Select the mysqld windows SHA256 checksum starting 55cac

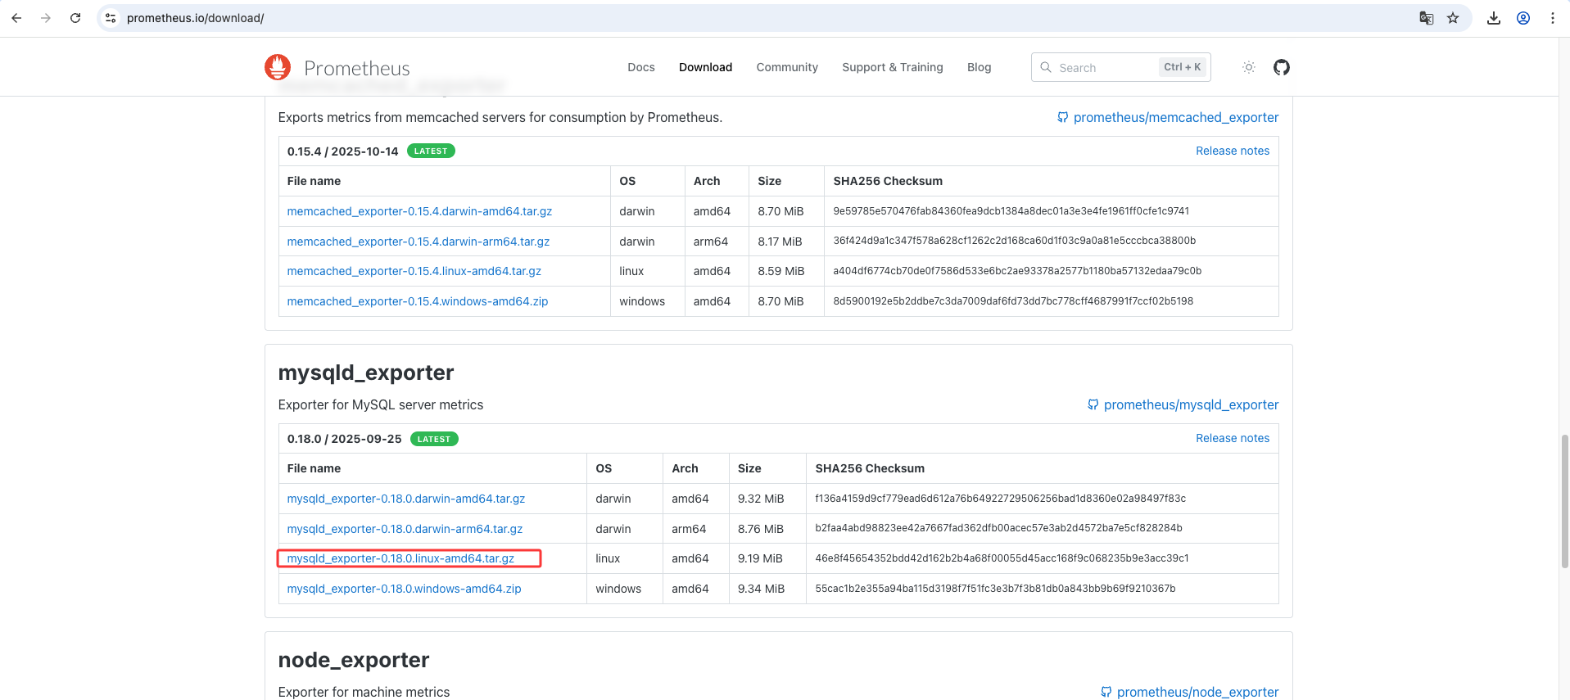(995, 589)
